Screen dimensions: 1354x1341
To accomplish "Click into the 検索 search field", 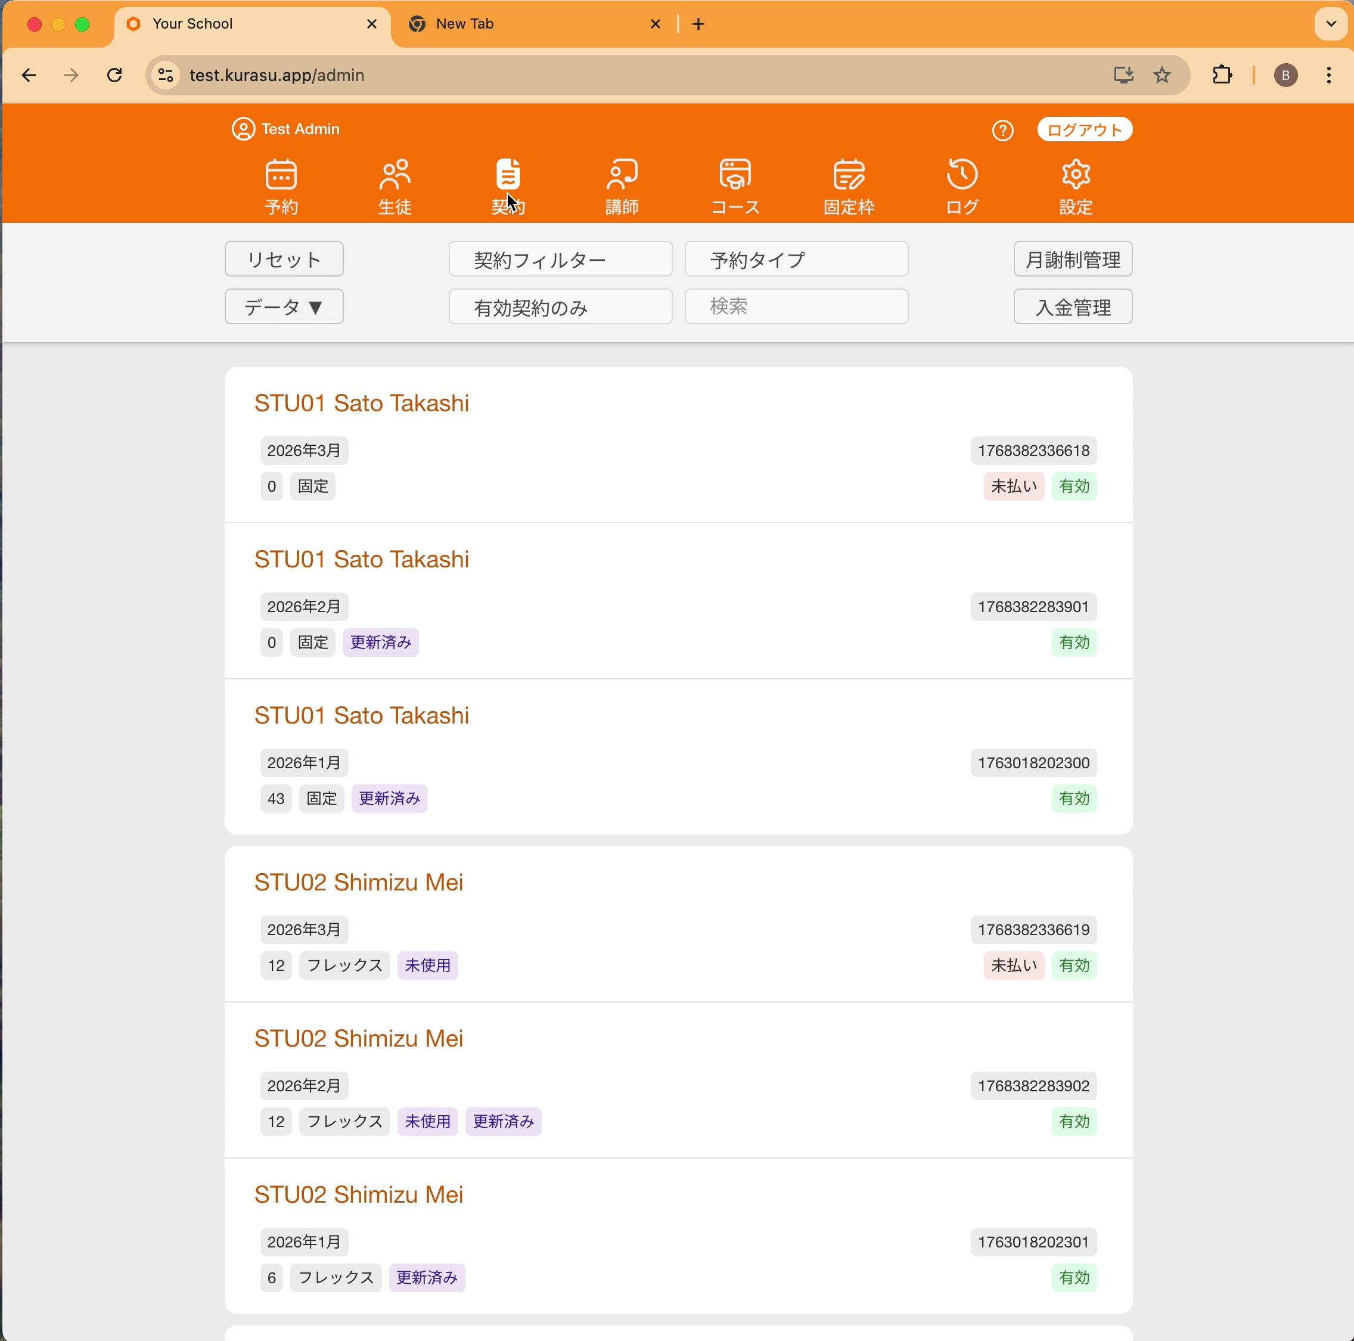I will pos(796,307).
